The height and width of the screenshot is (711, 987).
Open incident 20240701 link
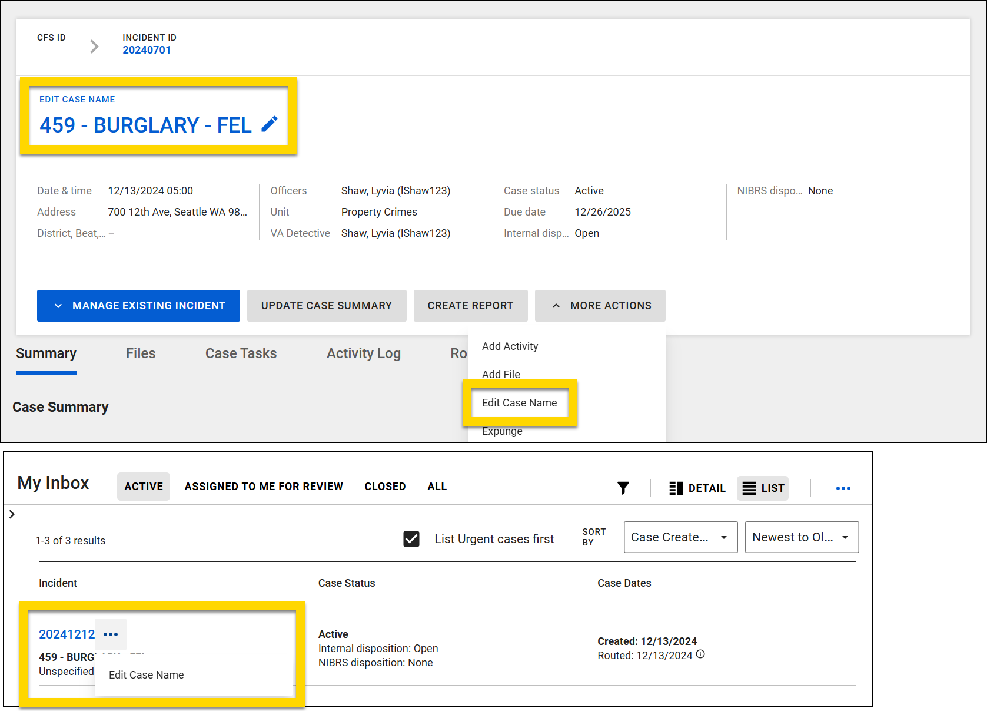pos(147,49)
